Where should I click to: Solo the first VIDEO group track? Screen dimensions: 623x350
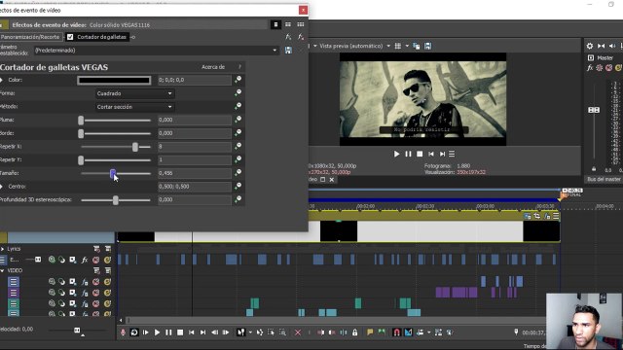(107, 282)
